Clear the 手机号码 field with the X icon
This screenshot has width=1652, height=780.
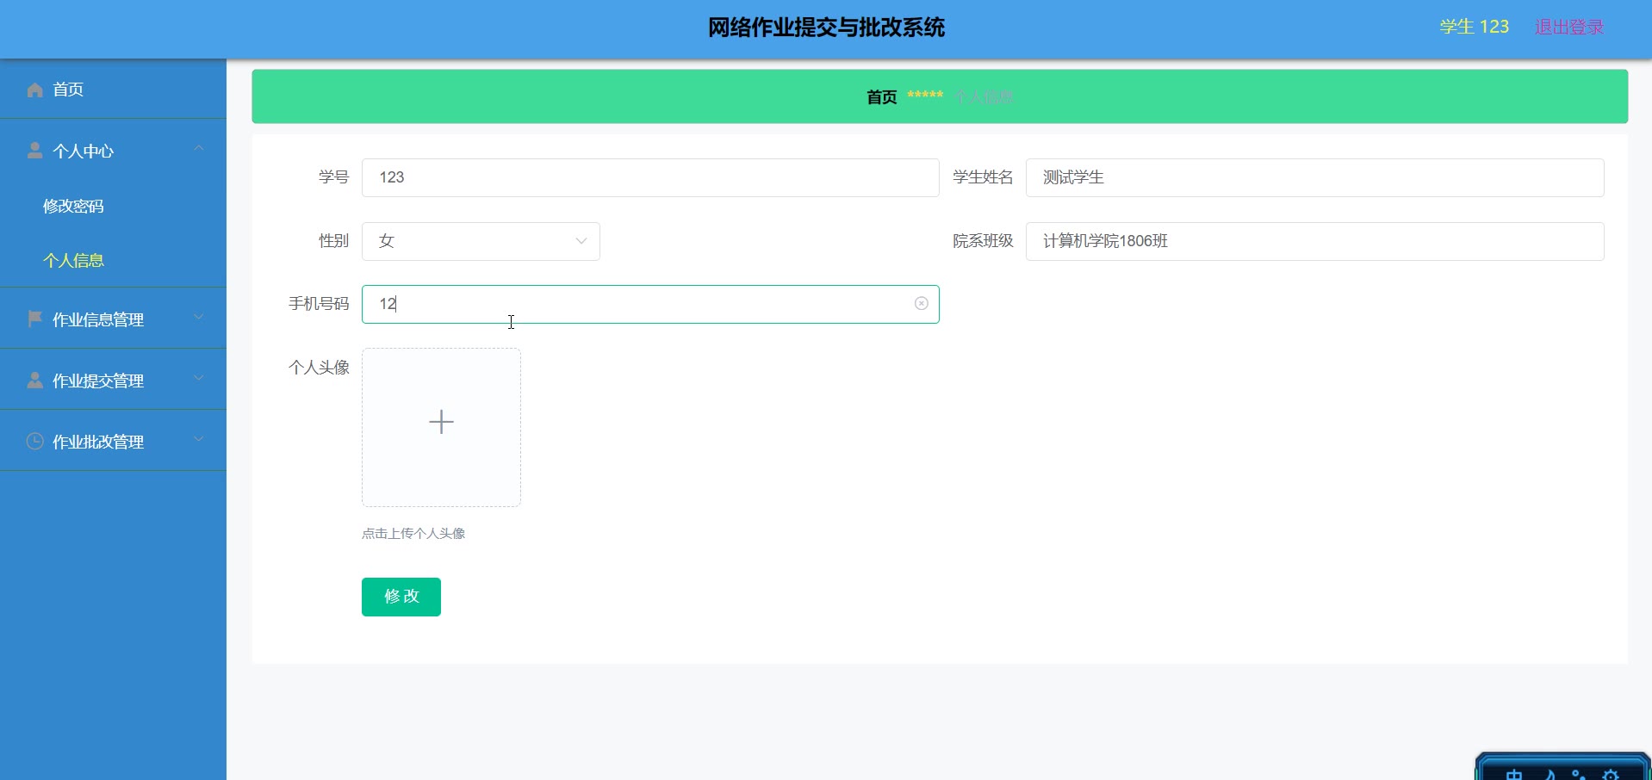(x=921, y=304)
